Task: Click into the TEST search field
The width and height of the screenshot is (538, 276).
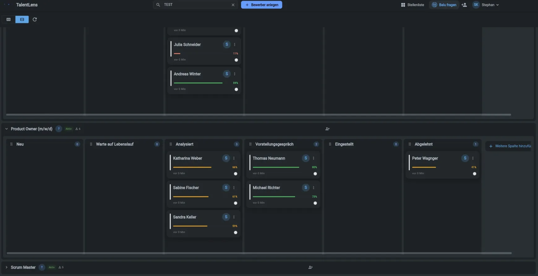Action: (x=196, y=5)
